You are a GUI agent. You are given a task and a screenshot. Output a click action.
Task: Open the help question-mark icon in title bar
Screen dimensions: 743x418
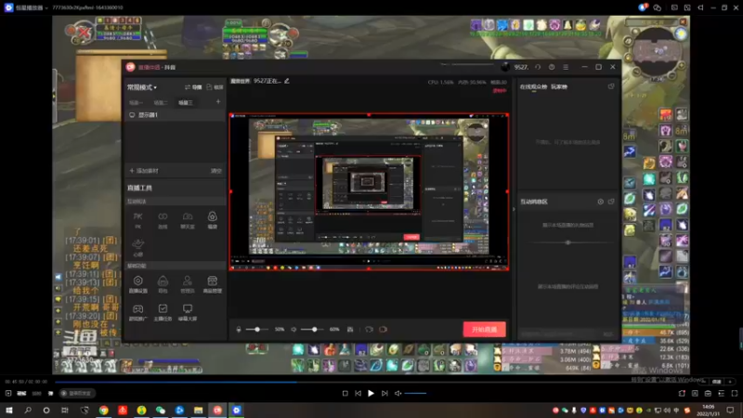click(552, 67)
